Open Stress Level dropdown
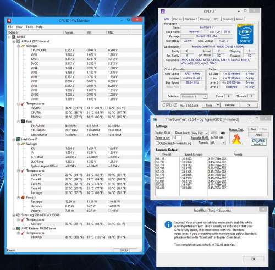This screenshot has height=270, width=275. pos(200,133)
